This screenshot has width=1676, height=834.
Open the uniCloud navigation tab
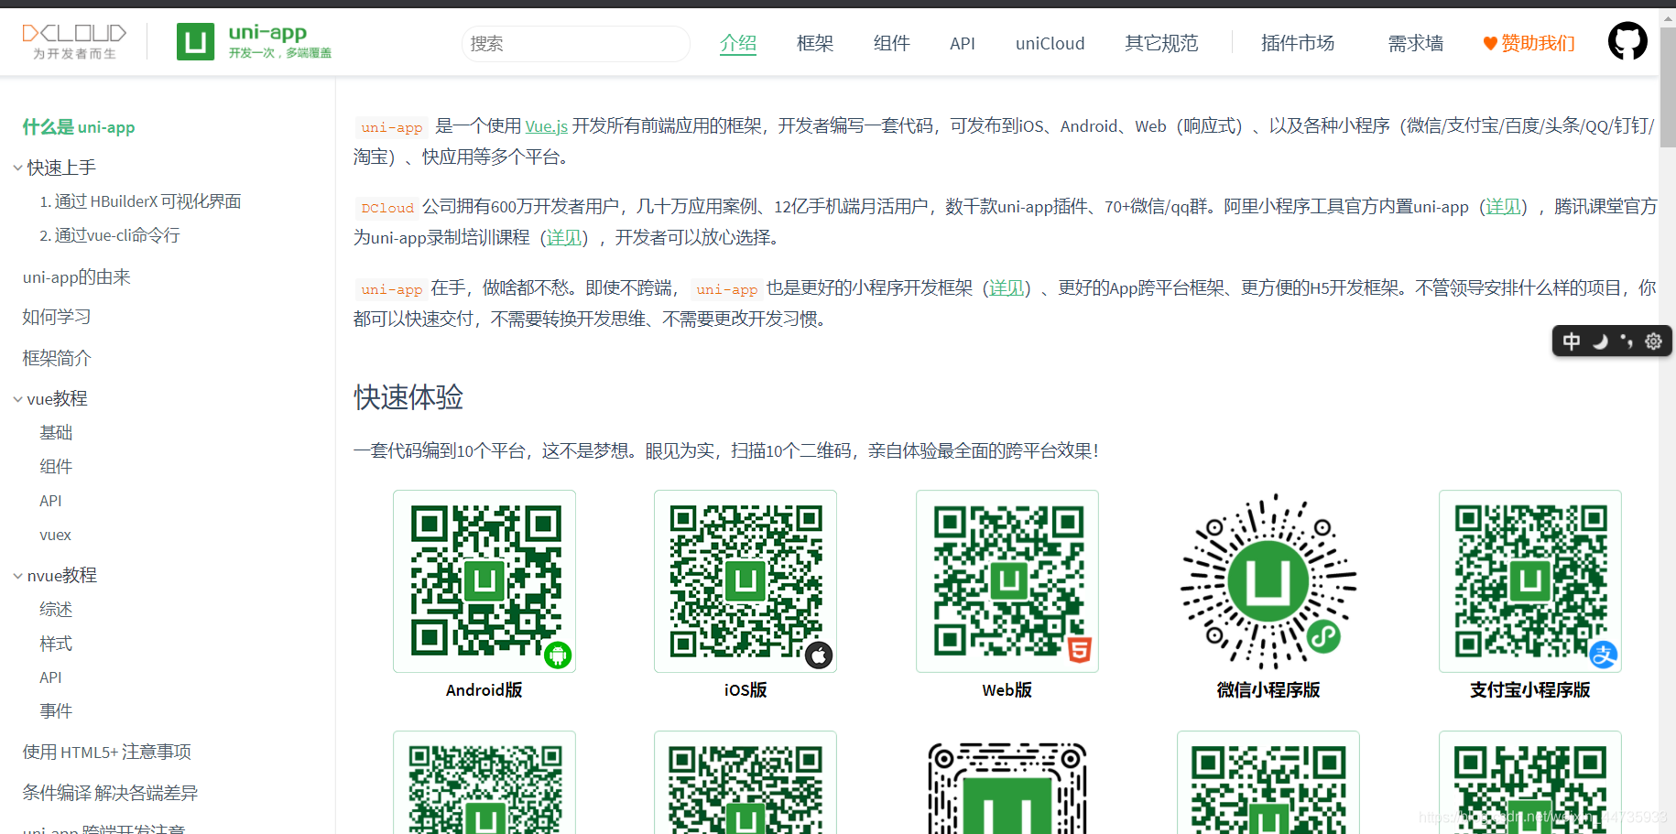[x=1050, y=43]
